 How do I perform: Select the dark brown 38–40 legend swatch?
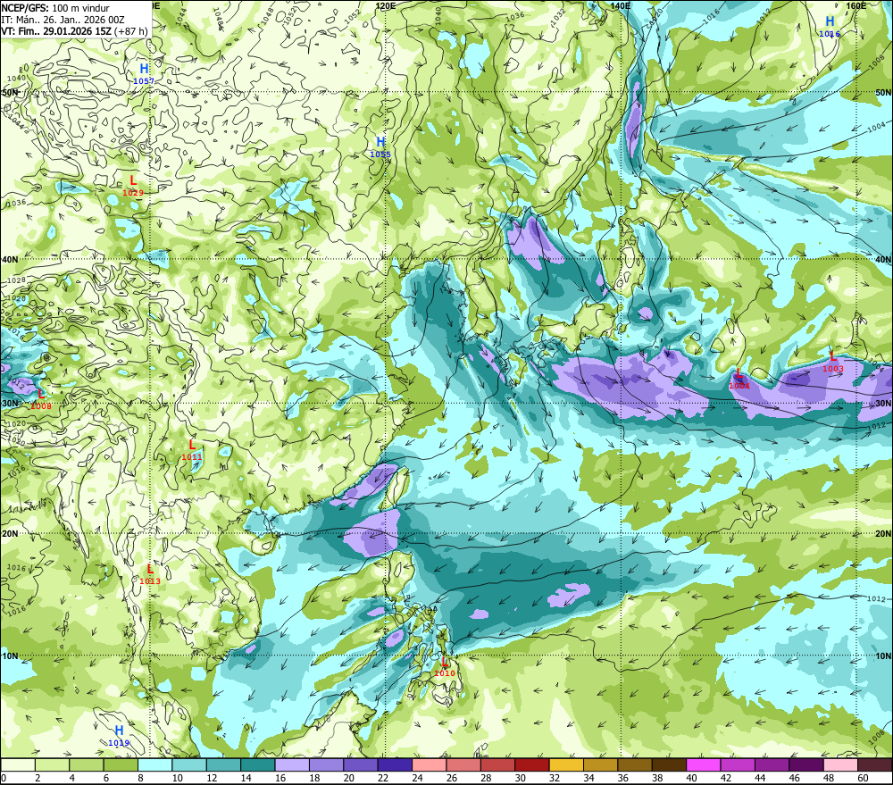tap(669, 764)
